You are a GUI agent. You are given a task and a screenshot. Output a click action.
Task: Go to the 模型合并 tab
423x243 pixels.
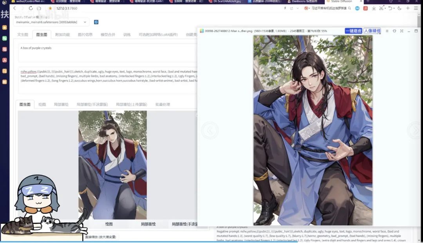[x=108, y=34]
